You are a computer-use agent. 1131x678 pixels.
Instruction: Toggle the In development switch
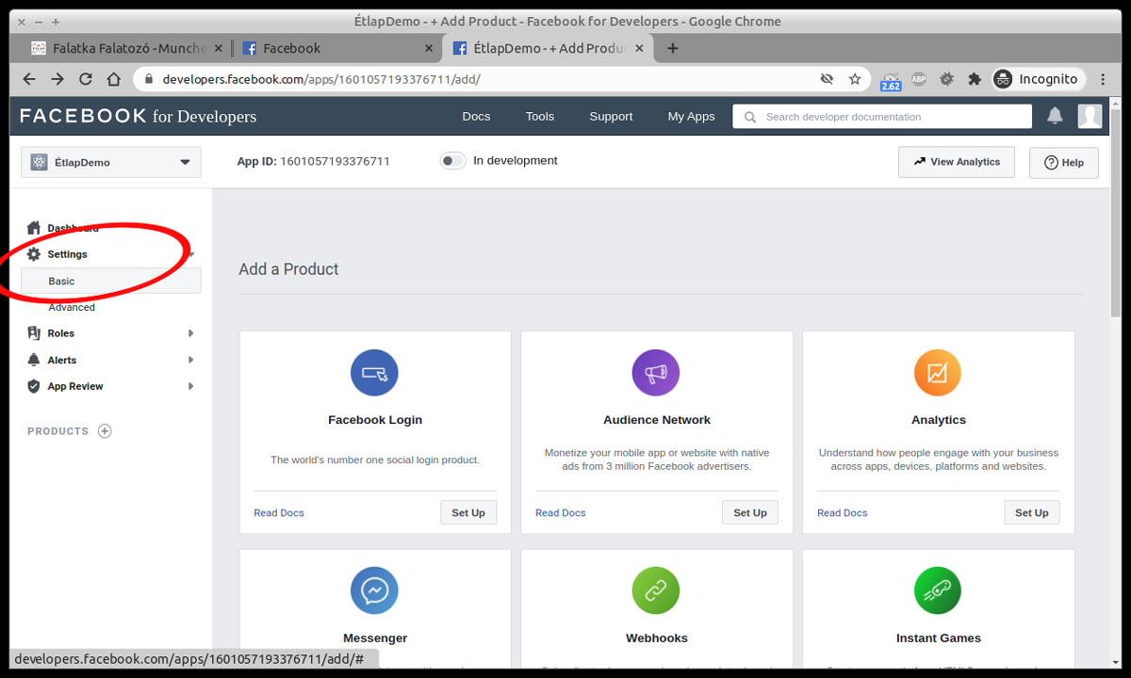(453, 161)
